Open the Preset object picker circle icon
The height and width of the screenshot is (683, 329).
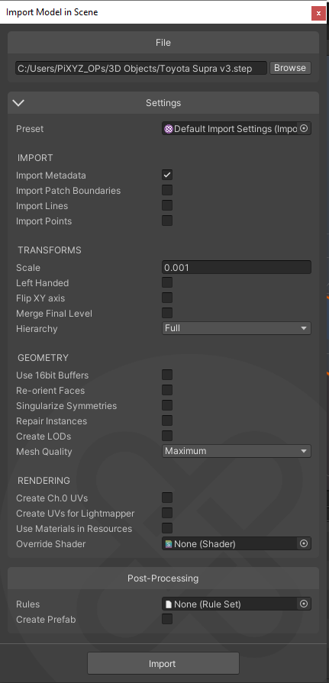point(304,128)
